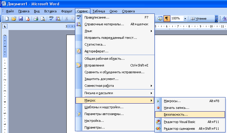The image size is (227, 133).
Task: Choose Сравнить и объединить исправления...
Action: 115,72
